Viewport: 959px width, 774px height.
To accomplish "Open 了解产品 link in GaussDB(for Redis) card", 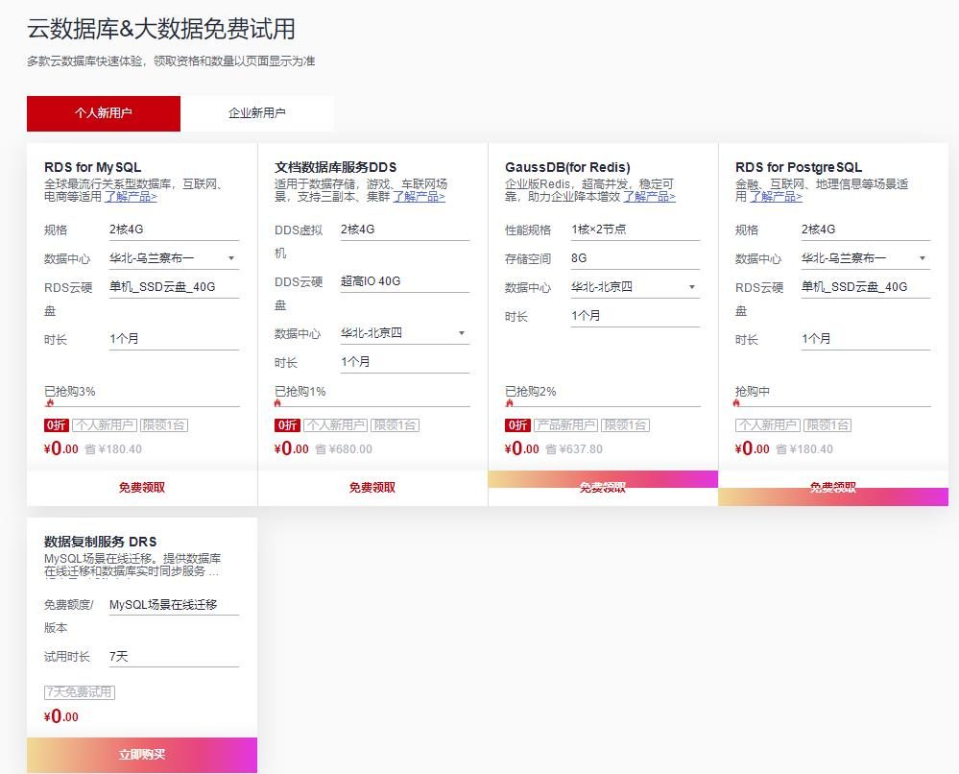I will [649, 197].
